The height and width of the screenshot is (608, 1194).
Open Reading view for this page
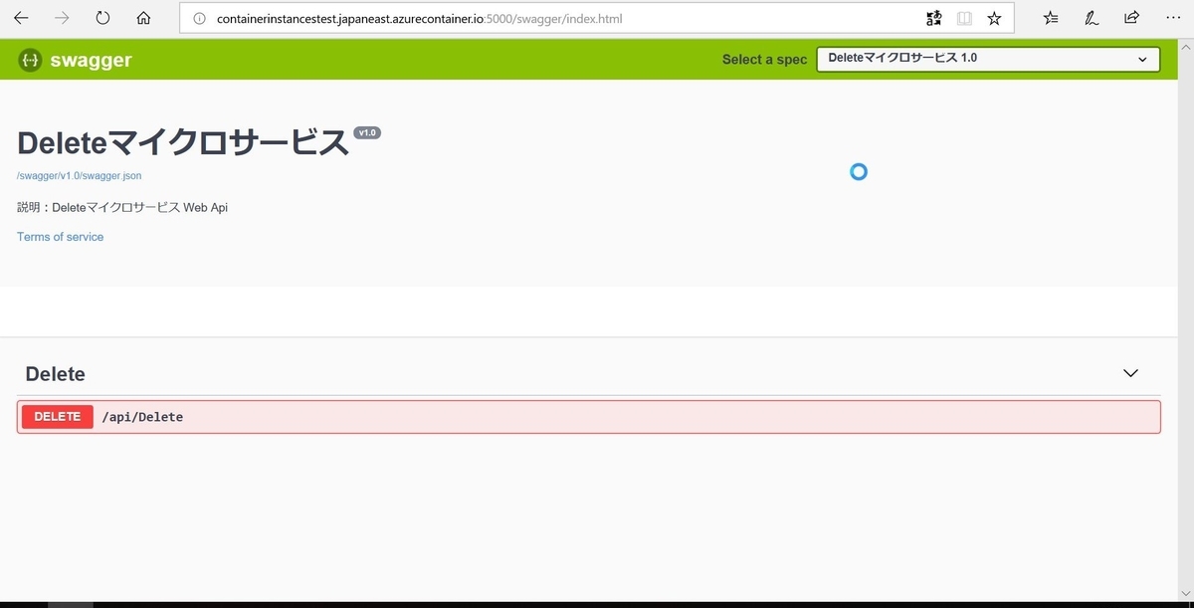tap(963, 17)
